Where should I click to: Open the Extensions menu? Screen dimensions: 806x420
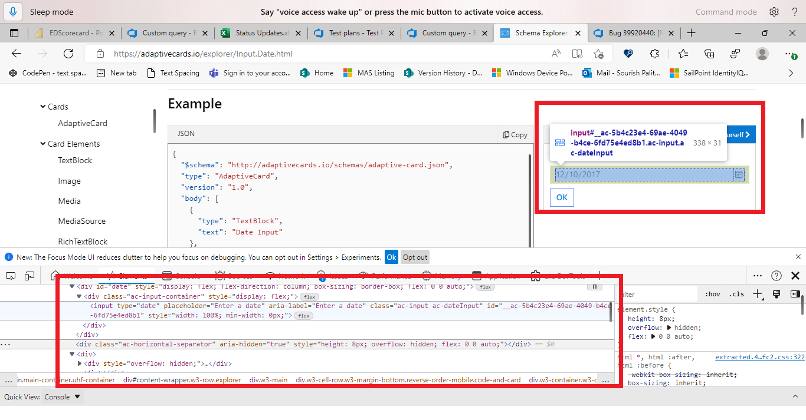pos(654,54)
